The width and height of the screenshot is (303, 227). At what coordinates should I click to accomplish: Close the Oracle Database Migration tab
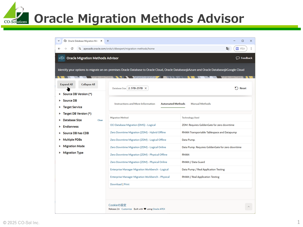101,41
